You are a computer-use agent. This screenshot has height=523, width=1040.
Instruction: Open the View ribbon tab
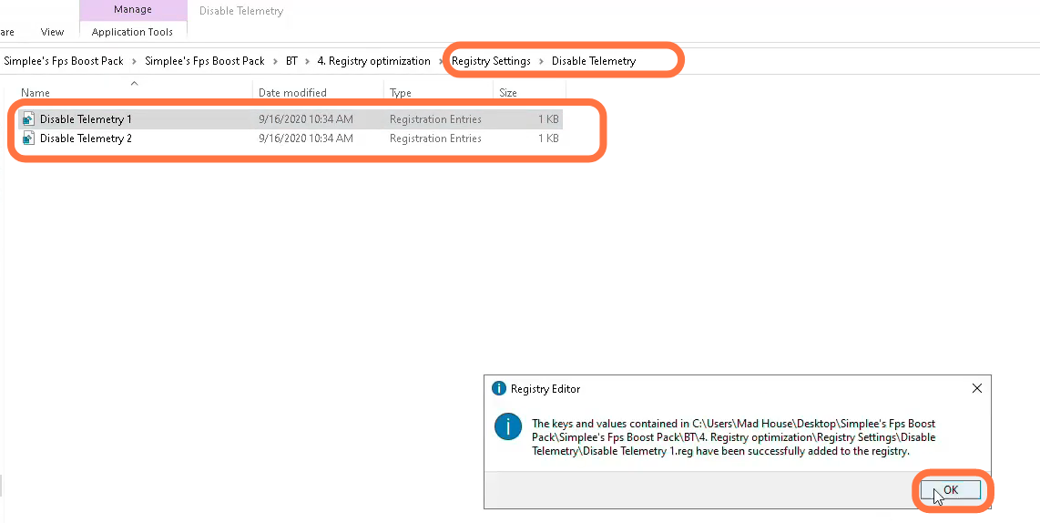(53, 32)
